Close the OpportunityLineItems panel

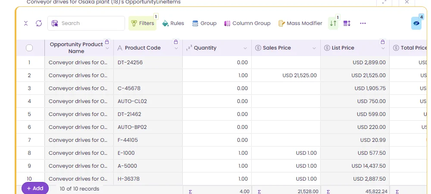pyautogui.click(x=407, y=2)
